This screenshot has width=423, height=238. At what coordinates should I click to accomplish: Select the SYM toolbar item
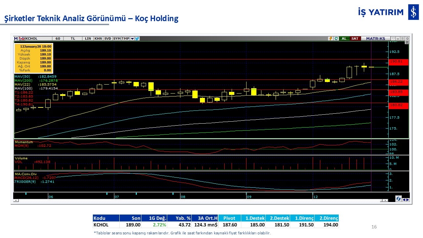pos(117,39)
